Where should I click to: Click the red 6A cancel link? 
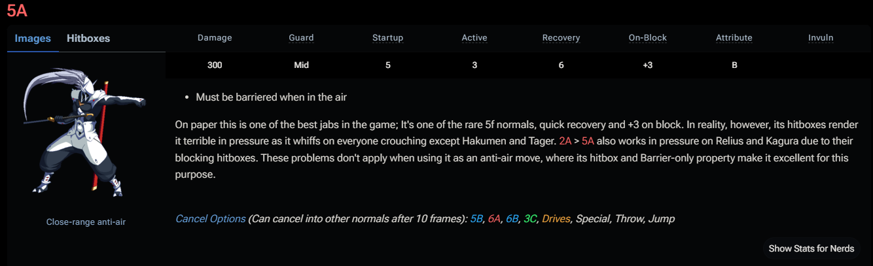click(x=495, y=219)
